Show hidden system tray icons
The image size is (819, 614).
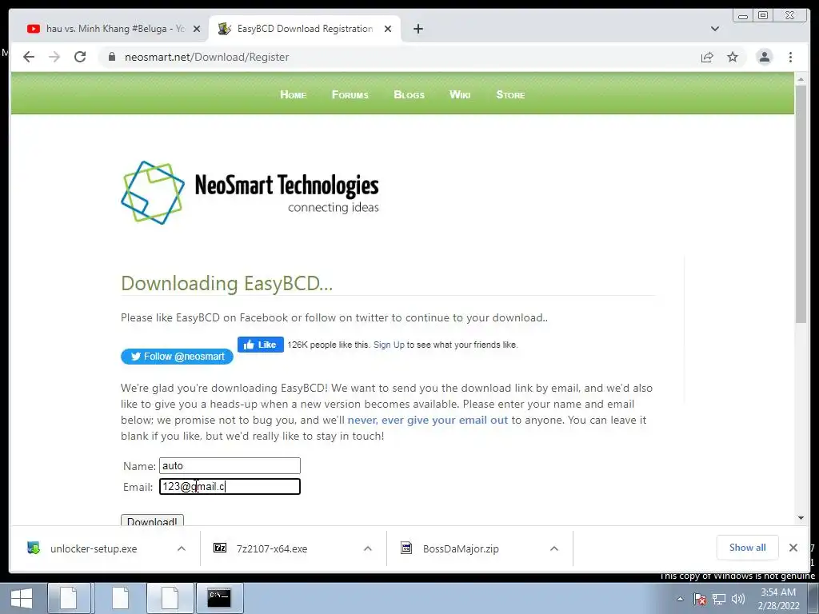coord(680,599)
